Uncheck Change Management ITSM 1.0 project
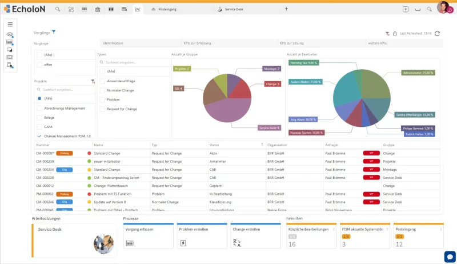Image resolution: width=457 pixels, height=264 pixels. point(39,137)
